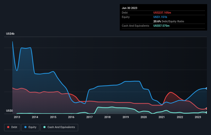Click the 2015 x-axis label
This screenshot has height=135, width=211.
coord(53,117)
